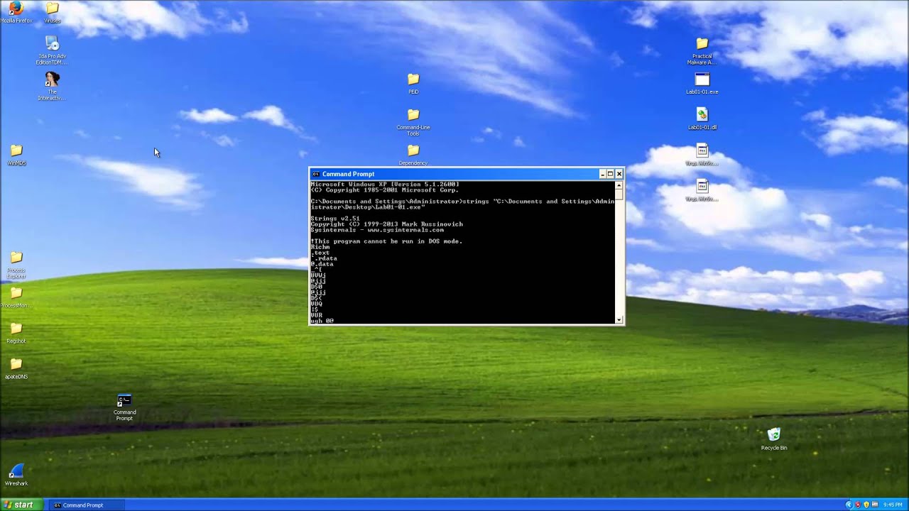Click the 'www.sysinternals.com' text line
This screenshot has height=511, width=909.
(405, 230)
